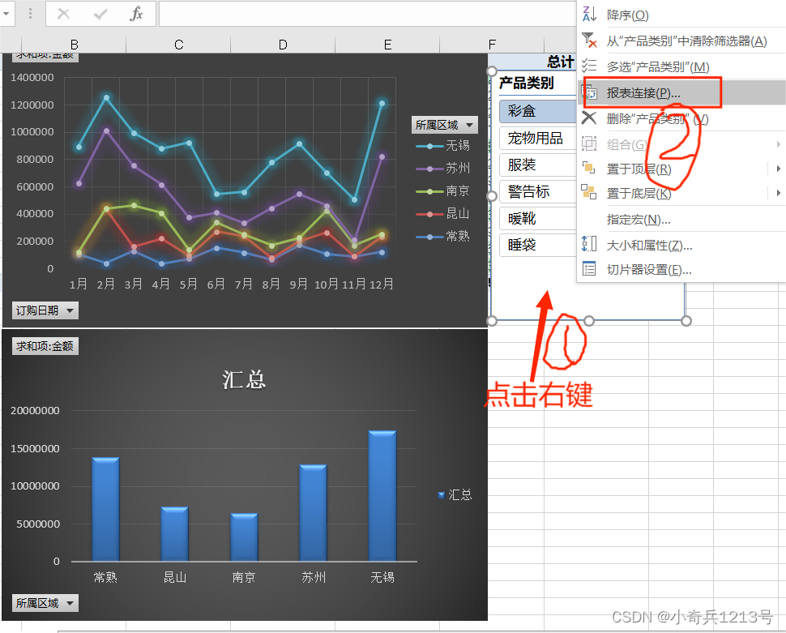
Task: Click 1月 label on line chart axis
Action: (x=79, y=284)
